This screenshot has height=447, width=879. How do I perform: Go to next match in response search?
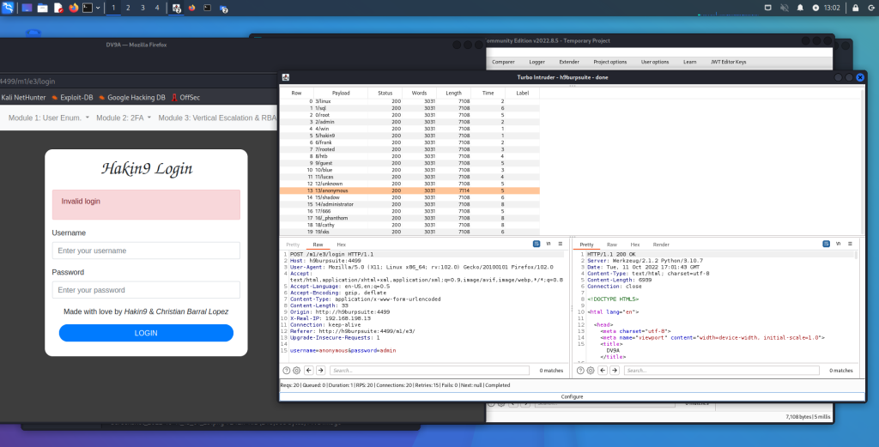point(615,371)
